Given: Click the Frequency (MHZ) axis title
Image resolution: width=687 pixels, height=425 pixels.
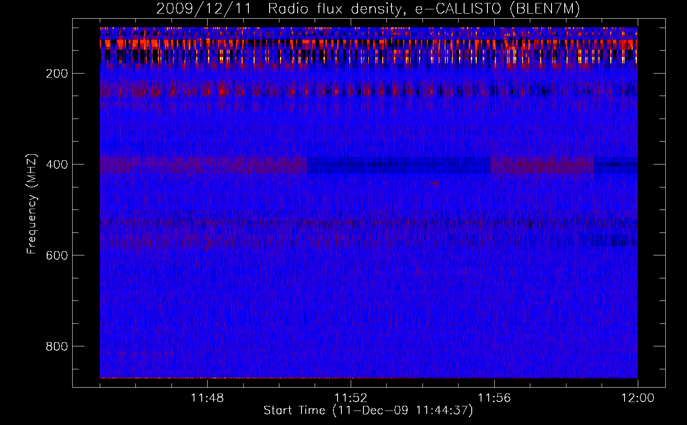Looking at the screenshot, I should (32, 204).
